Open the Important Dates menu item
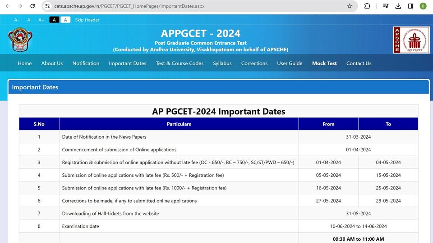The height and width of the screenshot is (243, 433). [x=128, y=63]
